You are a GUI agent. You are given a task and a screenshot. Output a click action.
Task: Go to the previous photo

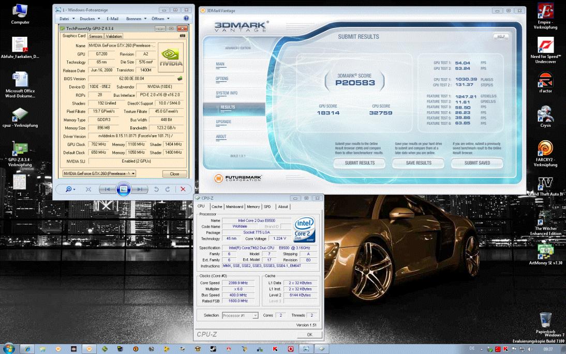point(106,189)
